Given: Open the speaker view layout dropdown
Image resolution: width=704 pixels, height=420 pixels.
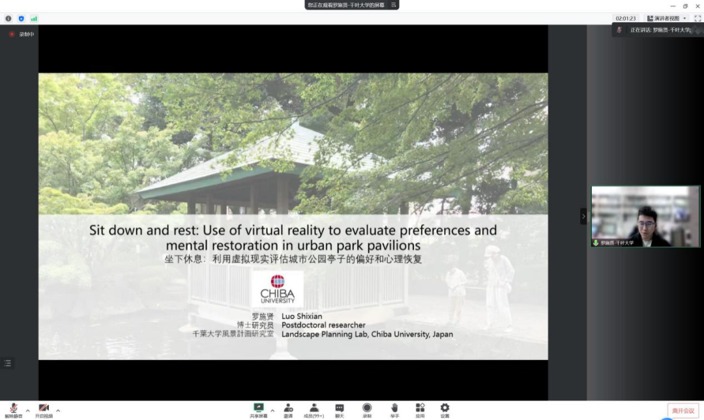Looking at the screenshot, I should (667, 18).
